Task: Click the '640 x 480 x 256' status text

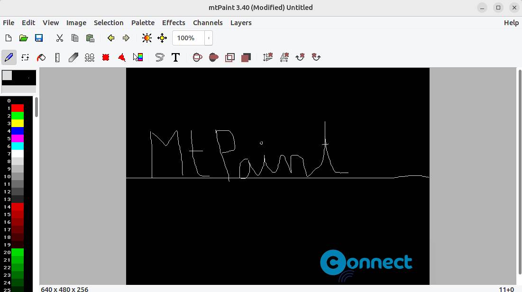Action: coord(64,289)
